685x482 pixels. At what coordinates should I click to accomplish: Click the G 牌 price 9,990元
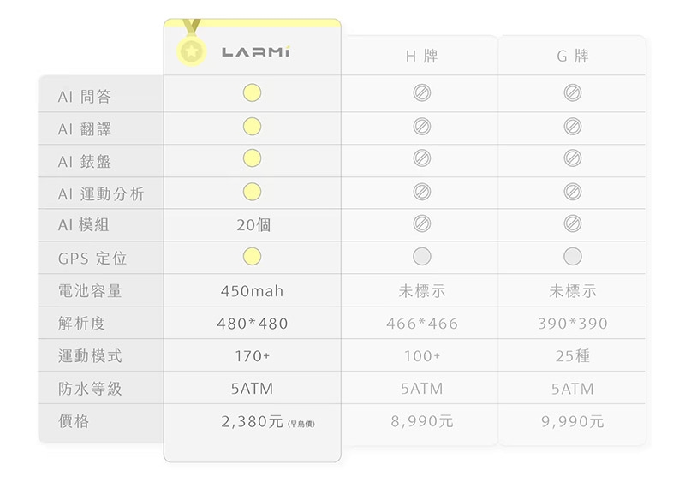click(573, 421)
